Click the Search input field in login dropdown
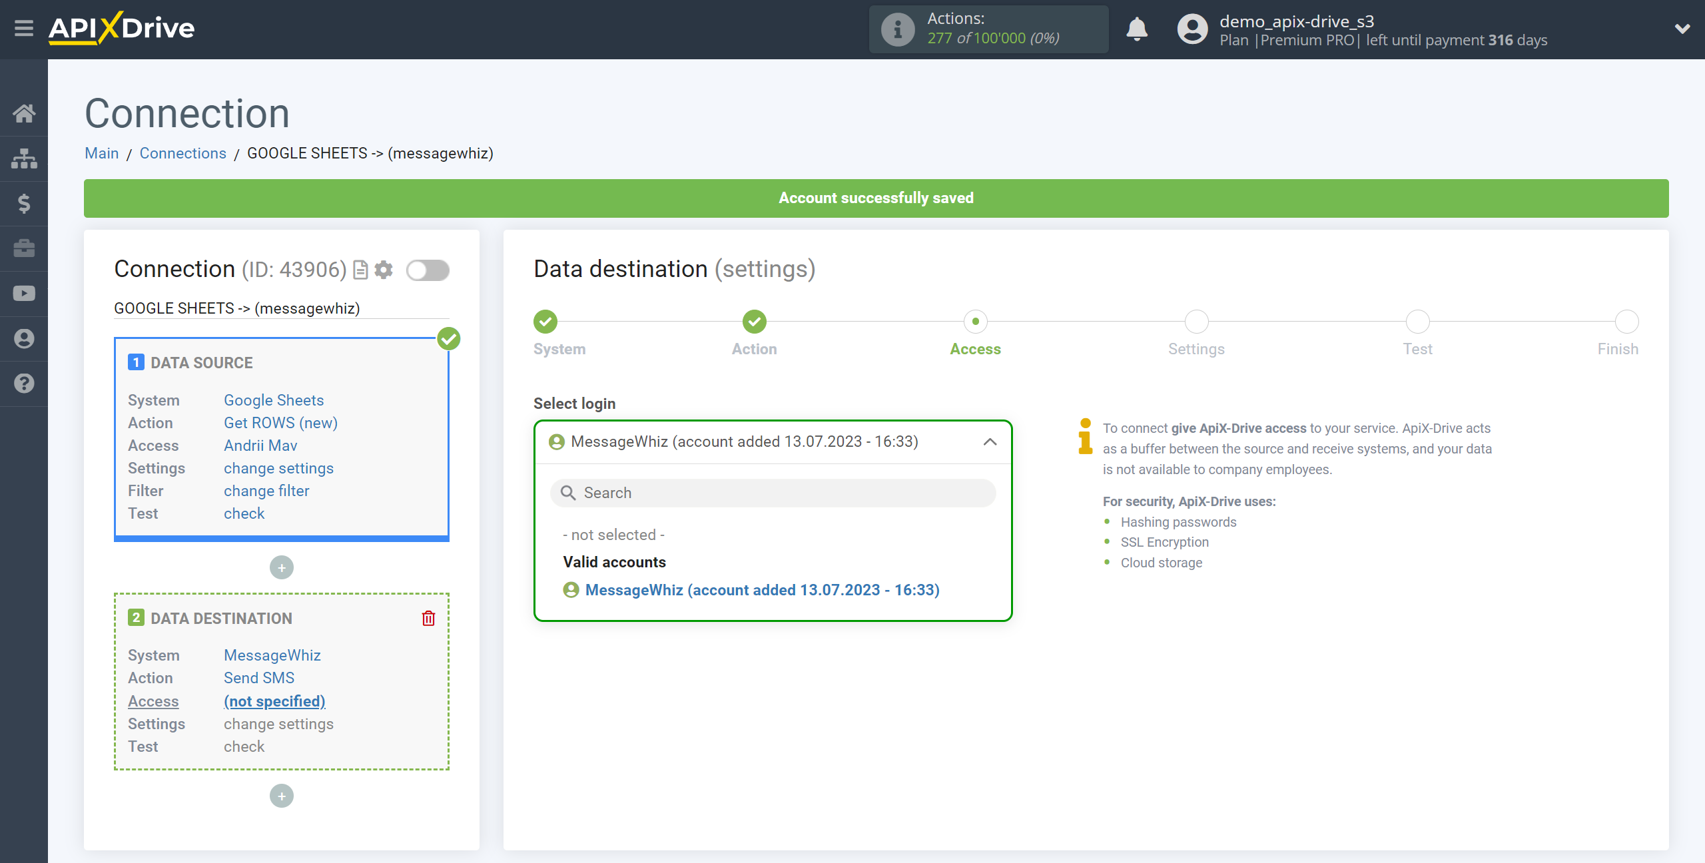The width and height of the screenshot is (1705, 863). tap(773, 492)
